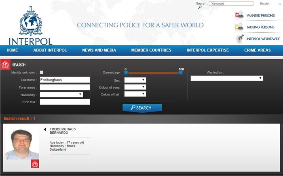Click the black arrow beside Freiburghaus Bernardo

(45, 130)
